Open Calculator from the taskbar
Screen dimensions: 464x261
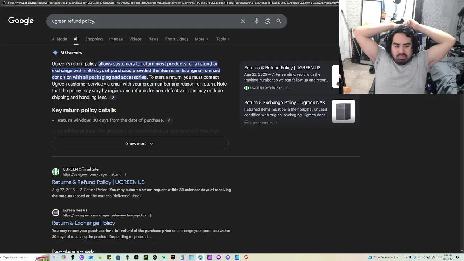[x=182, y=257]
